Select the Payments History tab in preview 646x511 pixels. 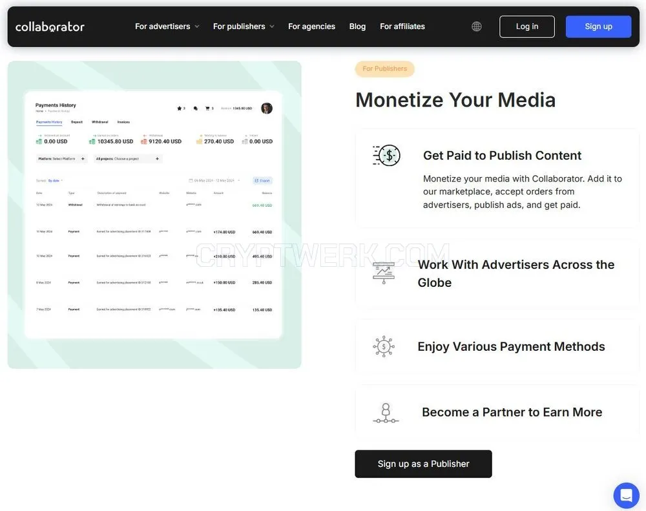[49, 122]
